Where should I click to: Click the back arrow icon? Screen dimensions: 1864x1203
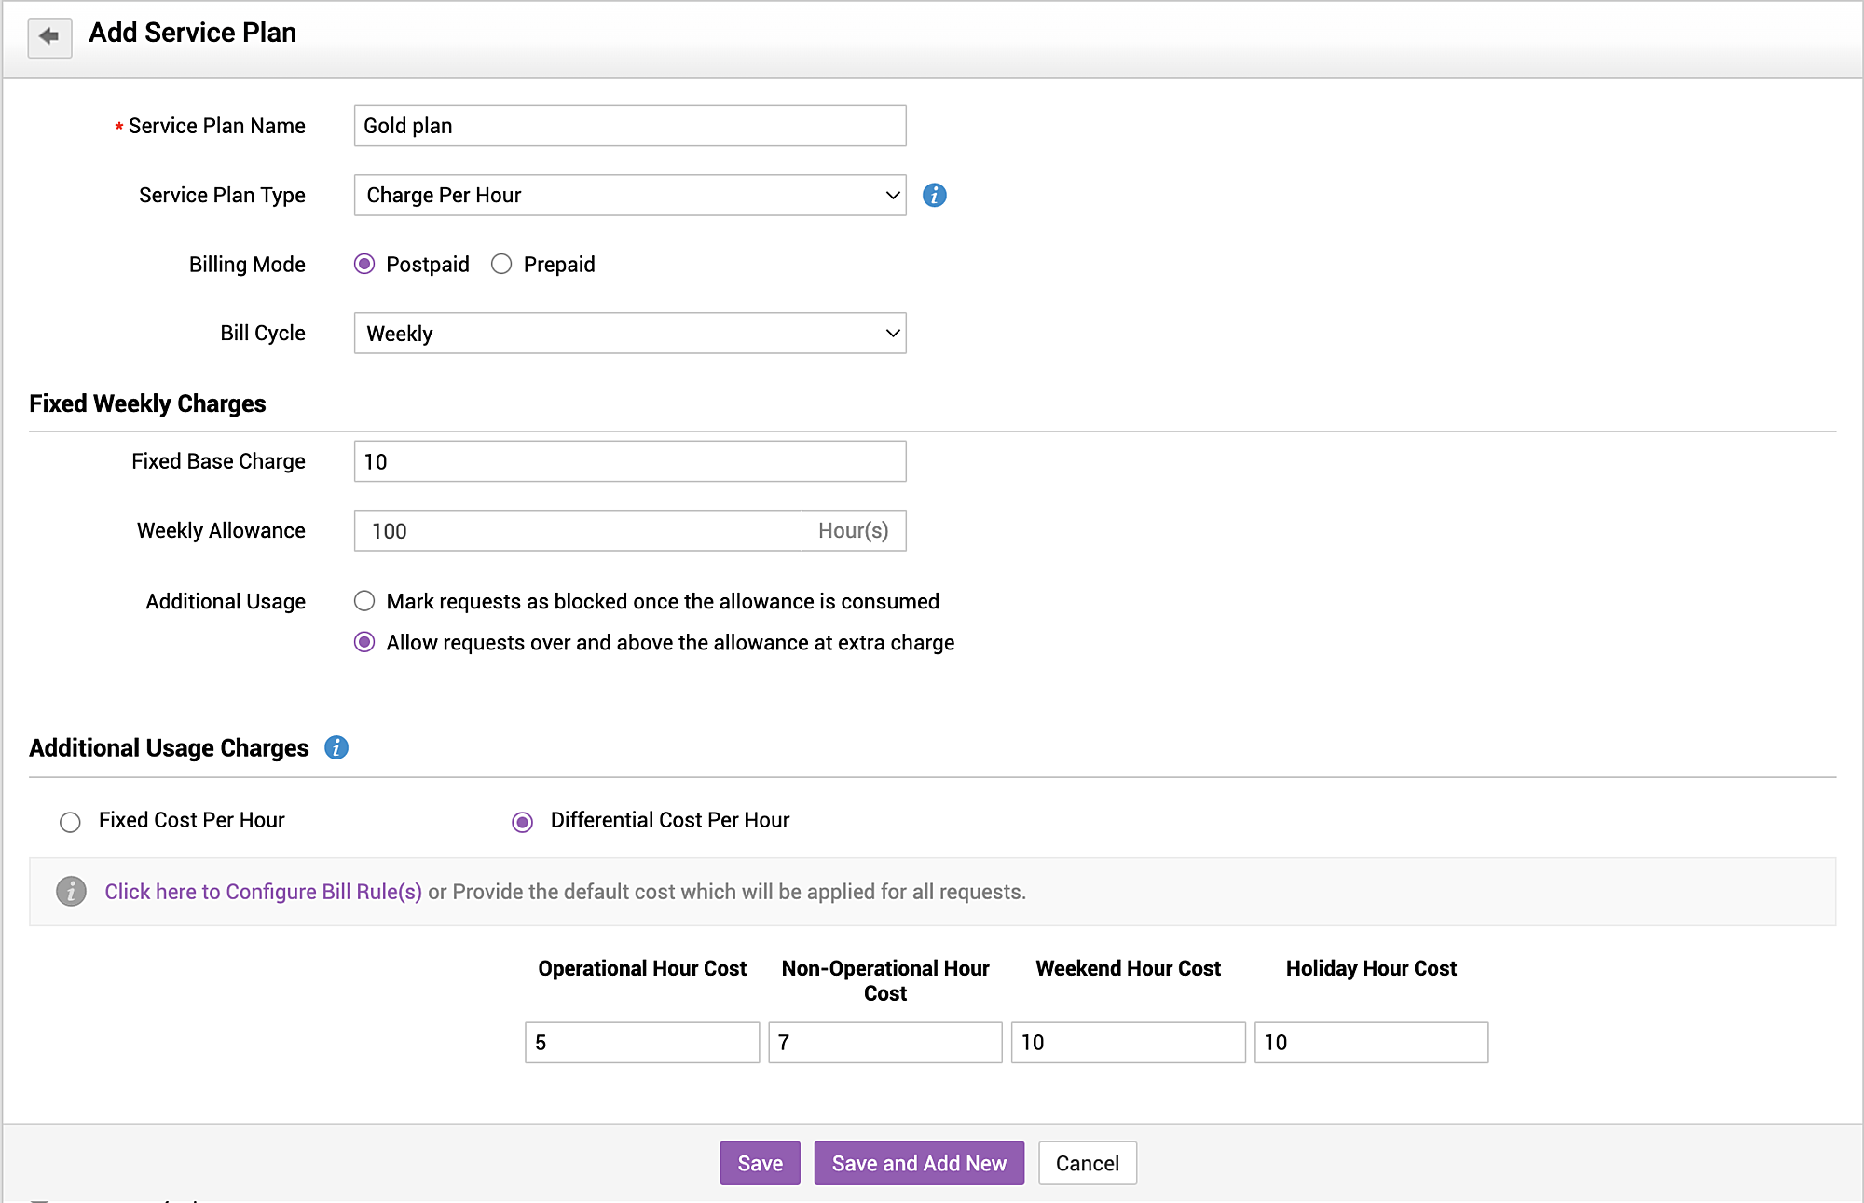49,37
